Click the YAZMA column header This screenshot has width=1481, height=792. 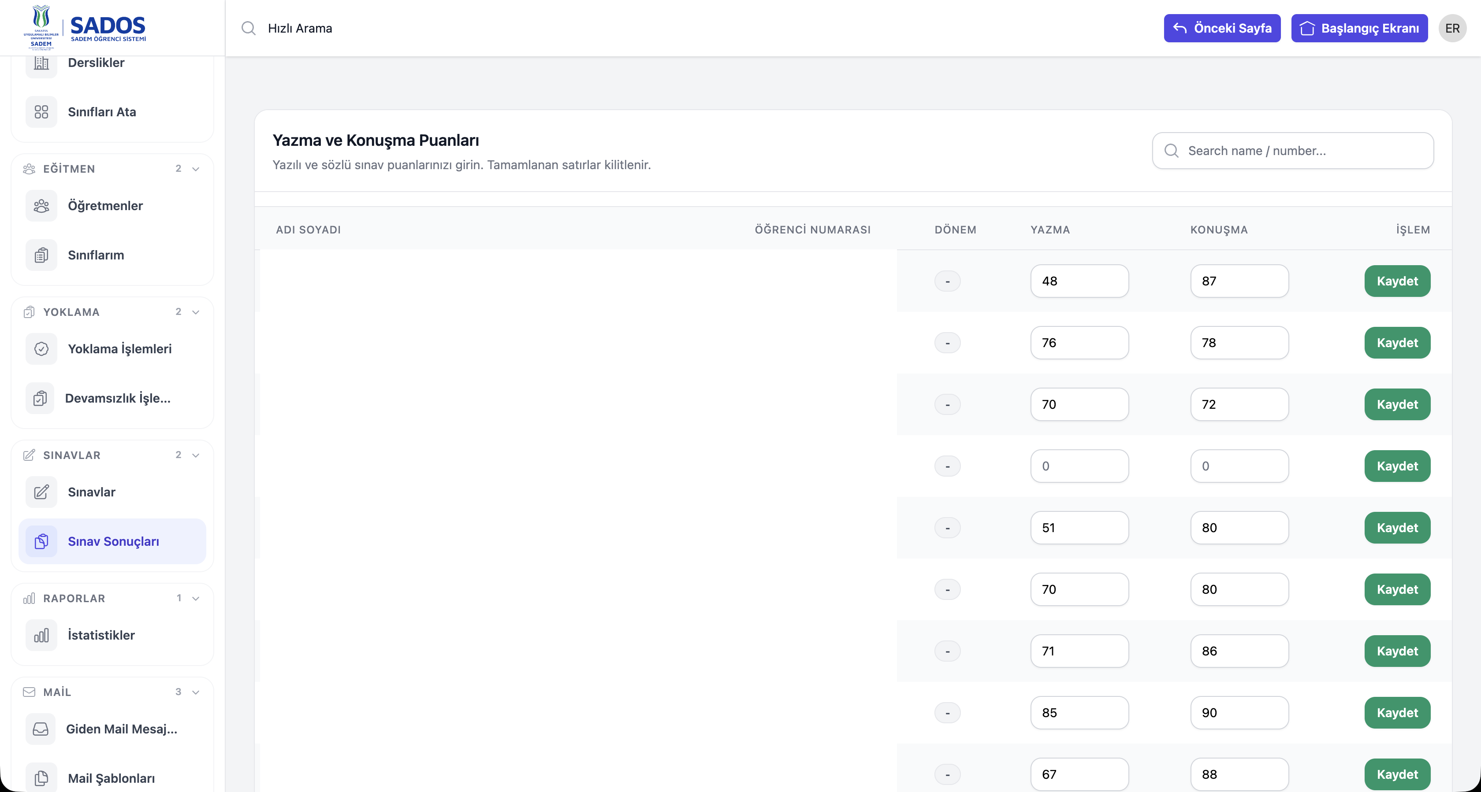1050,230
